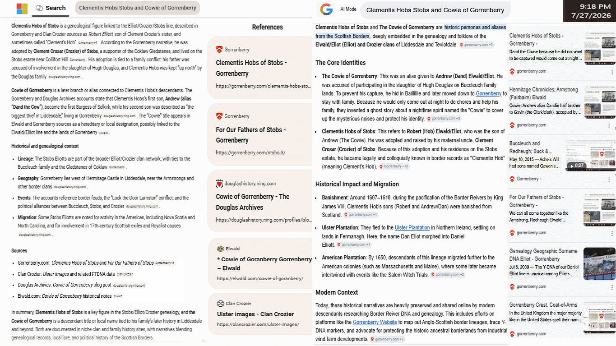The image size is (616, 346).
Task: Open the 'Gorrenberry - +2' citation after 'Clement's Hob'
Action: point(394,166)
